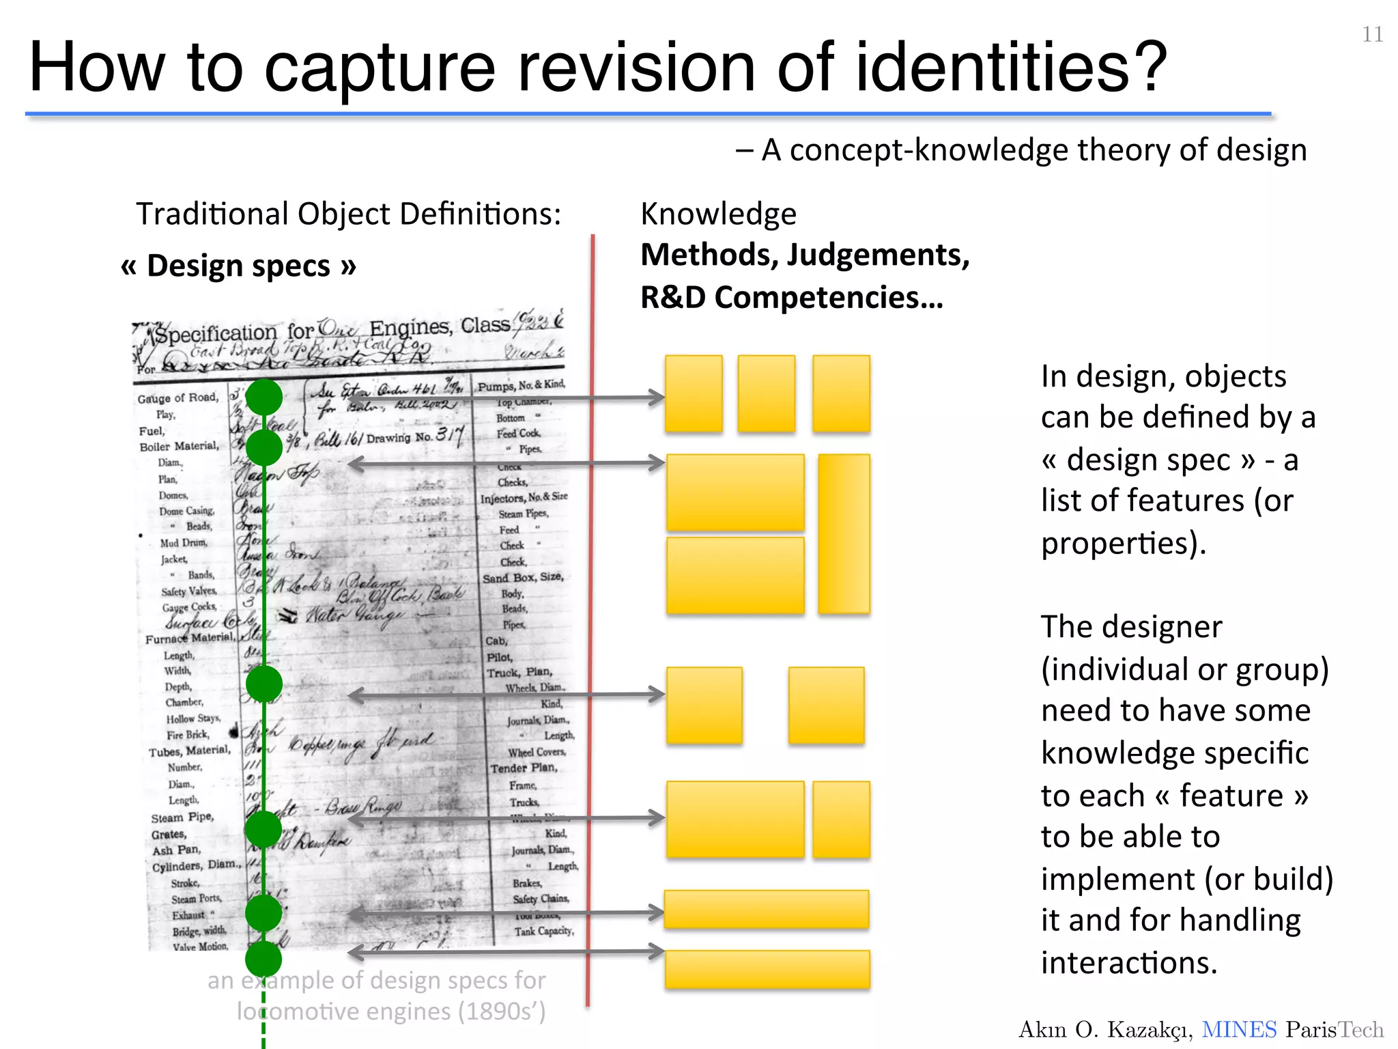Click the "Tender Plan," entry

tap(524, 768)
